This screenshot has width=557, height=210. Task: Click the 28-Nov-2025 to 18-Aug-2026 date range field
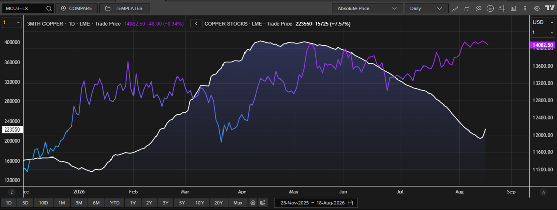click(x=316, y=203)
